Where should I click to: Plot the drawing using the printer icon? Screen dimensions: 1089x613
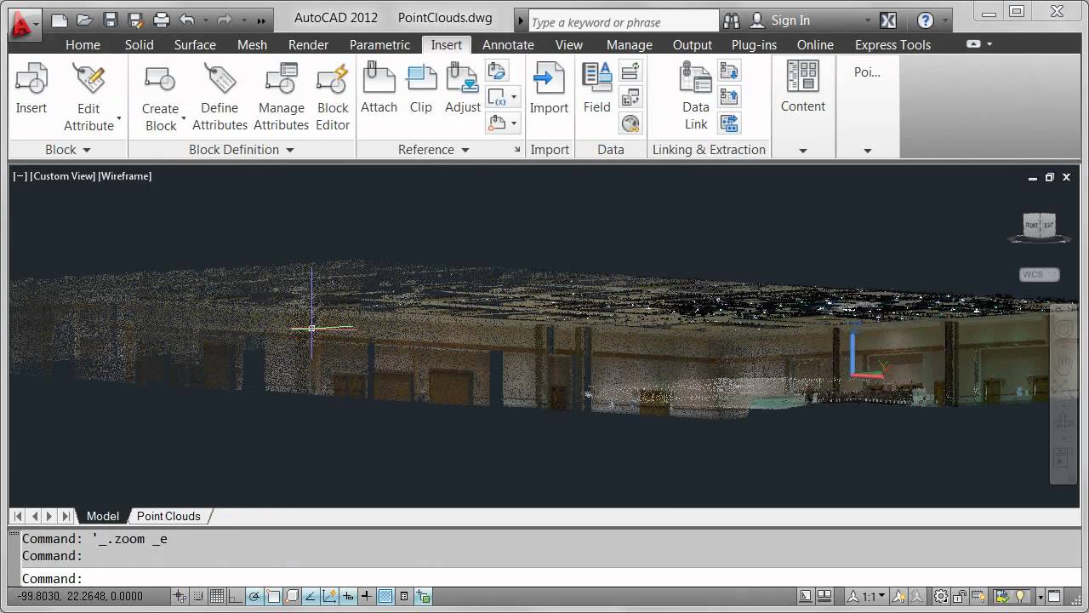161,20
